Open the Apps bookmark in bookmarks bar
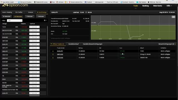 tap(7, 2)
